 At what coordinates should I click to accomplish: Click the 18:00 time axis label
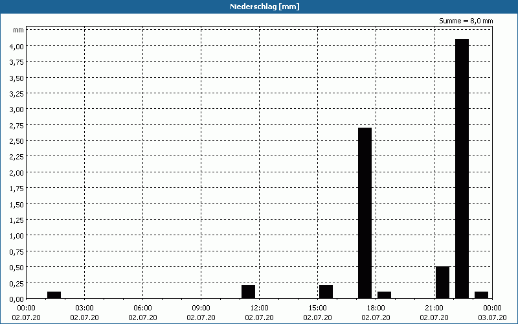[x=376, y=308]
